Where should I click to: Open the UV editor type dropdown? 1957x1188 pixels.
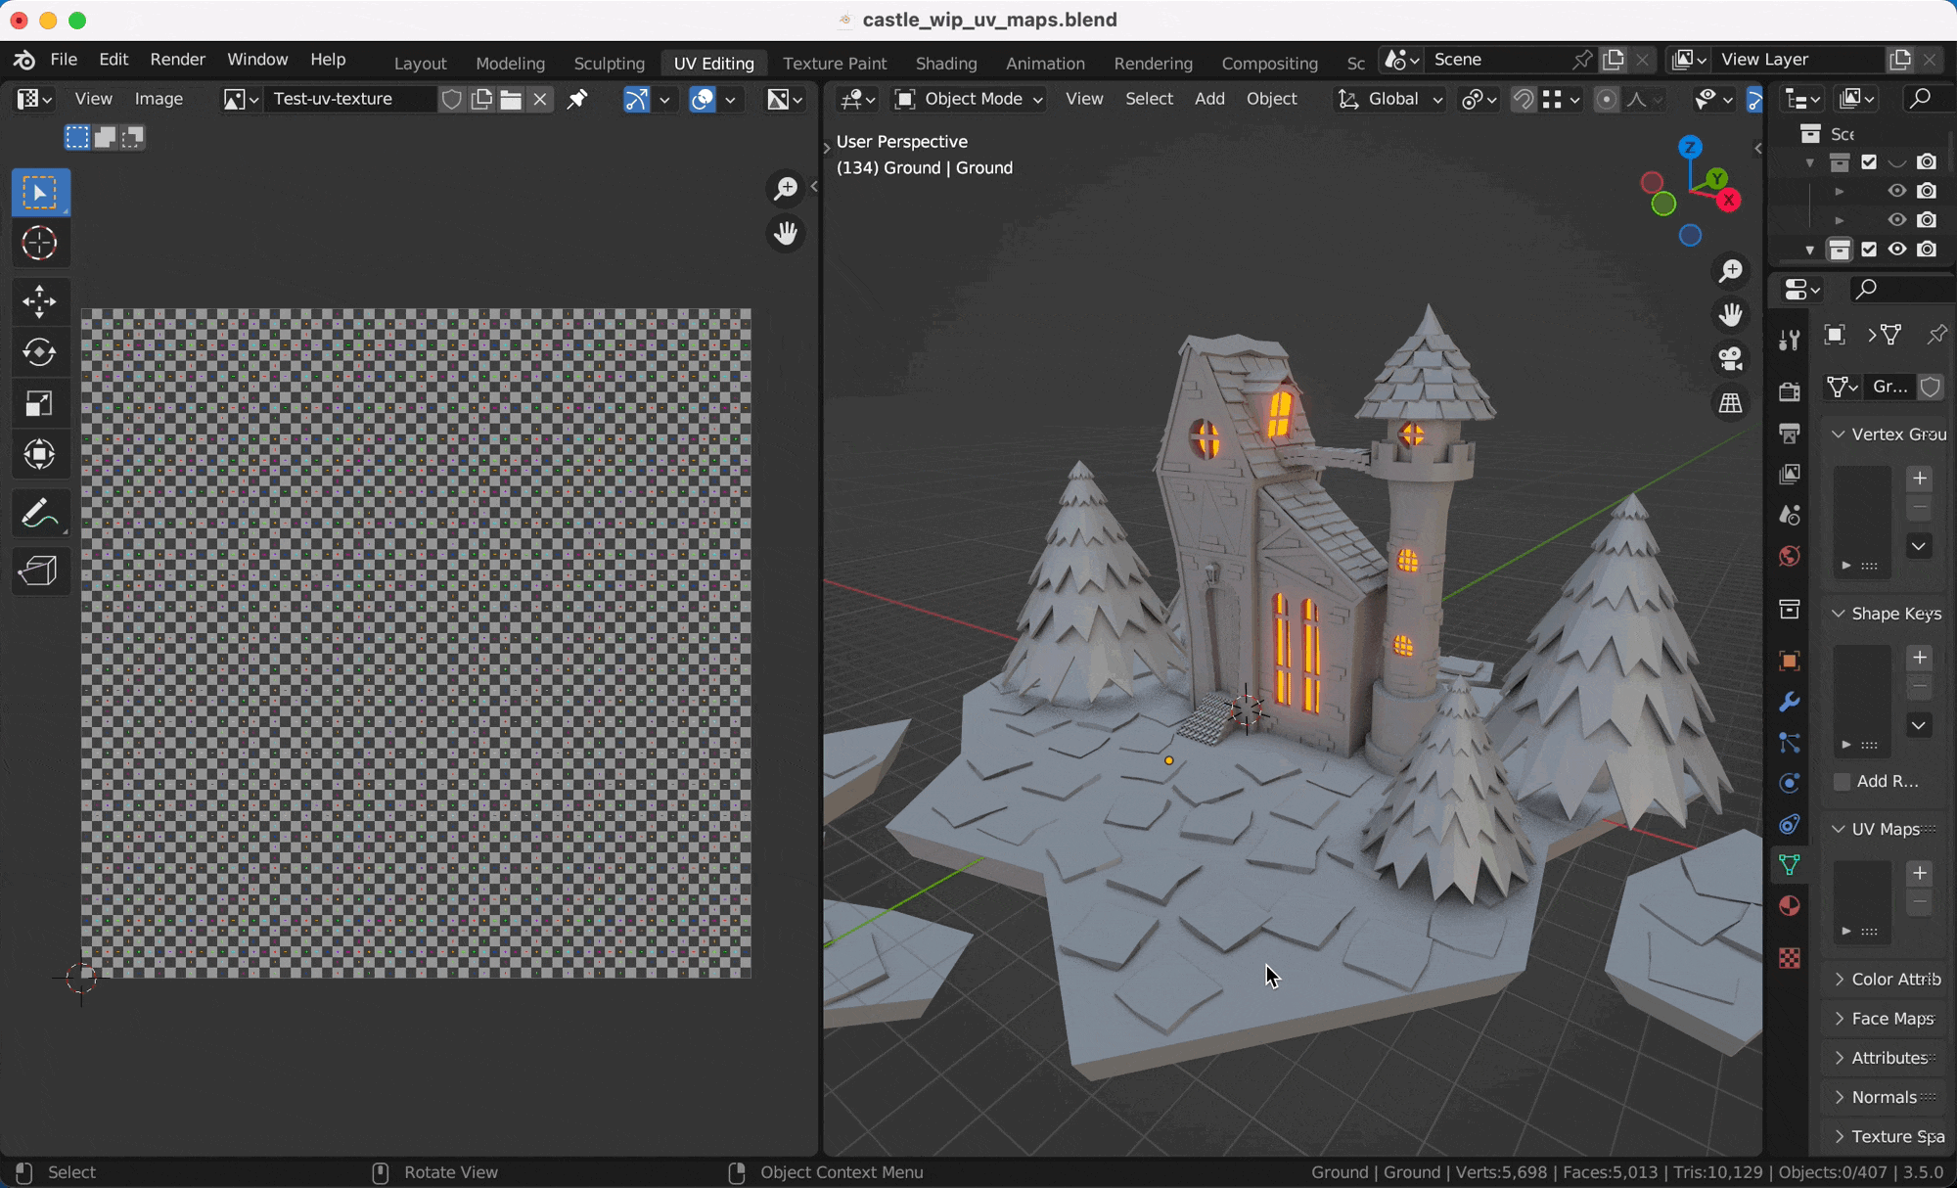click(35, 99)
